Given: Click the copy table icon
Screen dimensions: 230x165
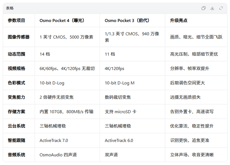Looking at the screenshot, I should coord(203,8).
